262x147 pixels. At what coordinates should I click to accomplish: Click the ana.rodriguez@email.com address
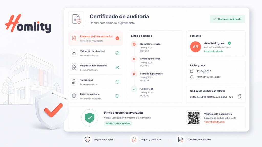click(217, 47)
